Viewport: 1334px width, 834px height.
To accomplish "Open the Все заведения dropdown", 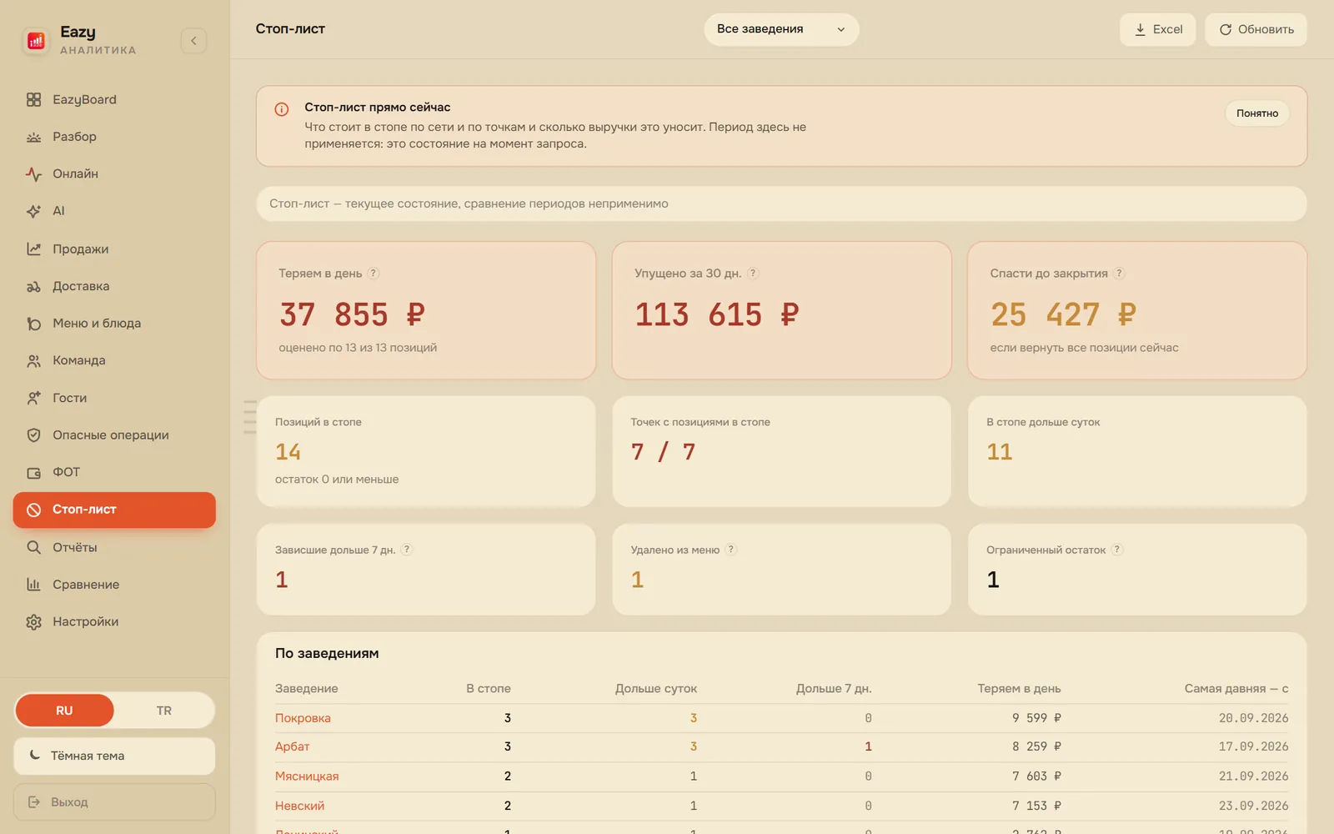I will click(x=781, y=29).
